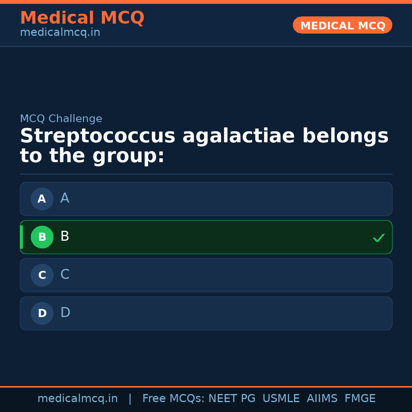Switch to the USMLE category
Screen dimensions: 412x412
tap(281, 398)
